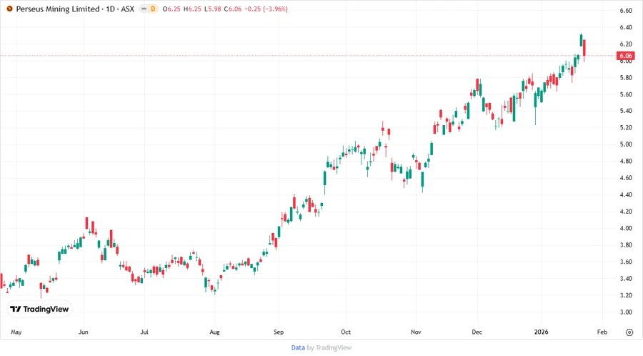The width and height of the screenshot is (643, 356).
Task: Click the C6.06 close value
Action: [x=233, y=9]
